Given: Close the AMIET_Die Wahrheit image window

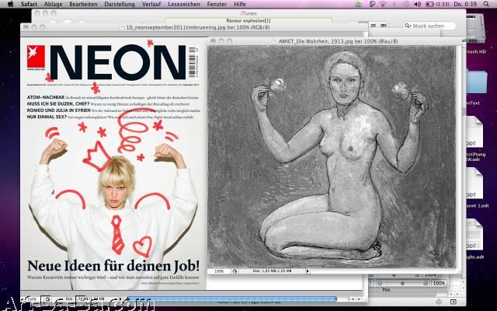Looking at the screenshot, I should tap(213, 41).
